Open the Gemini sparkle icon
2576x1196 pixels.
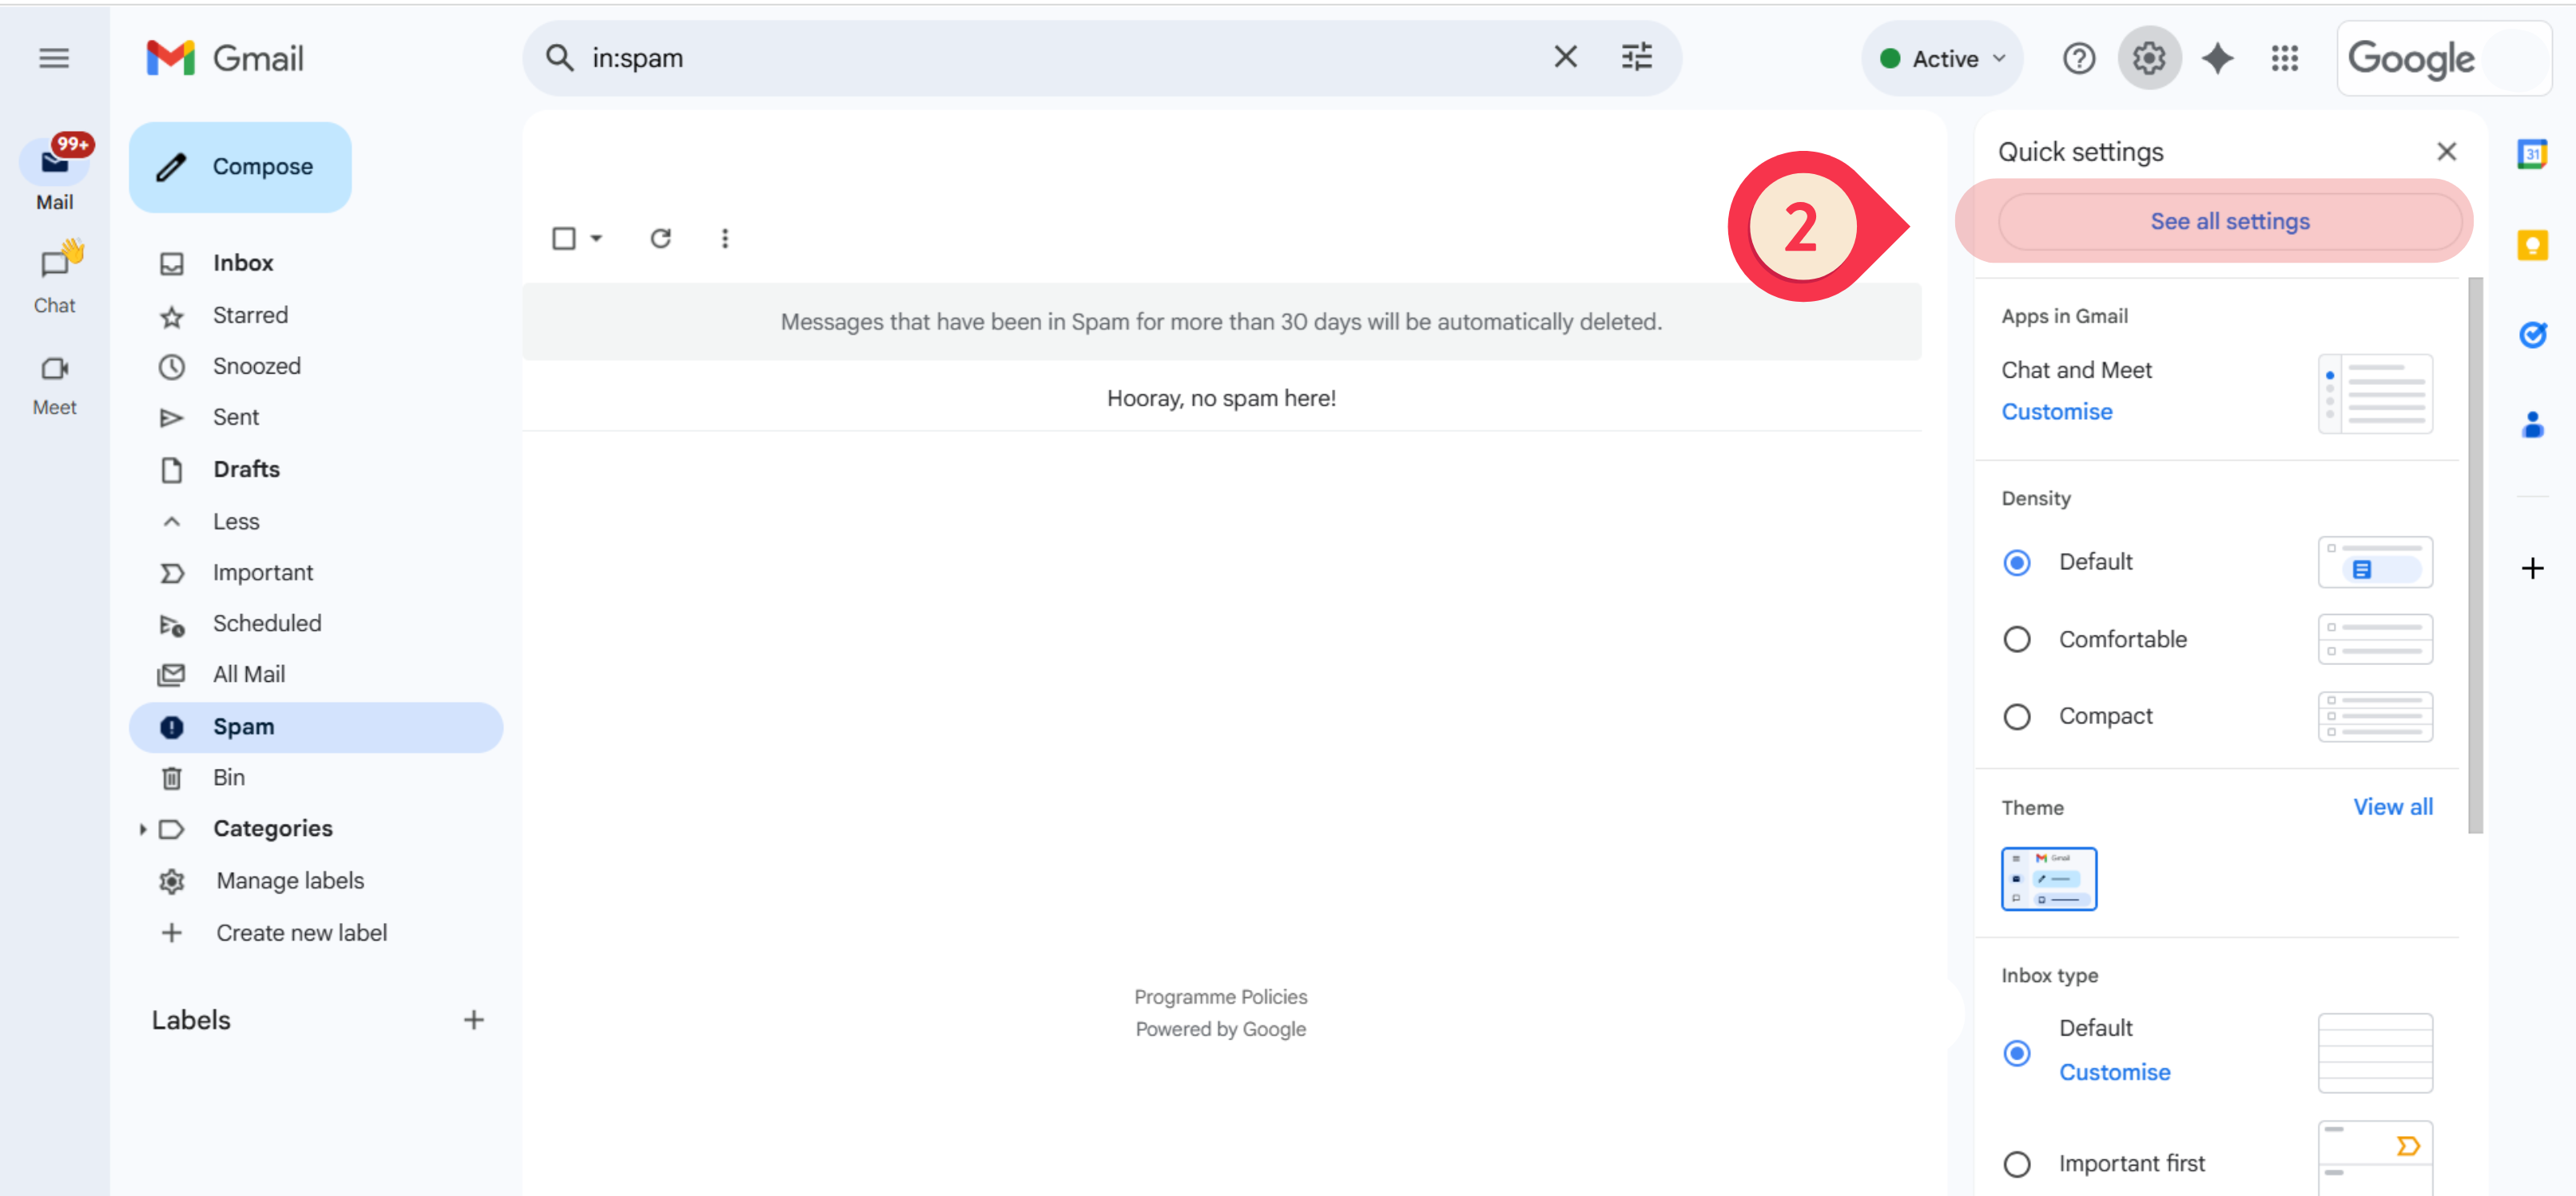point(2217,59)
